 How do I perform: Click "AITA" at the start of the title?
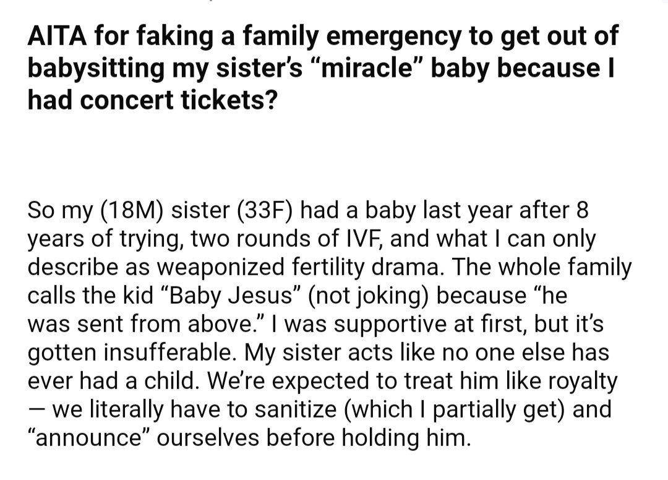click(58, 35)
